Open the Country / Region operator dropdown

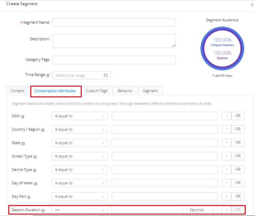pos(80,129)
